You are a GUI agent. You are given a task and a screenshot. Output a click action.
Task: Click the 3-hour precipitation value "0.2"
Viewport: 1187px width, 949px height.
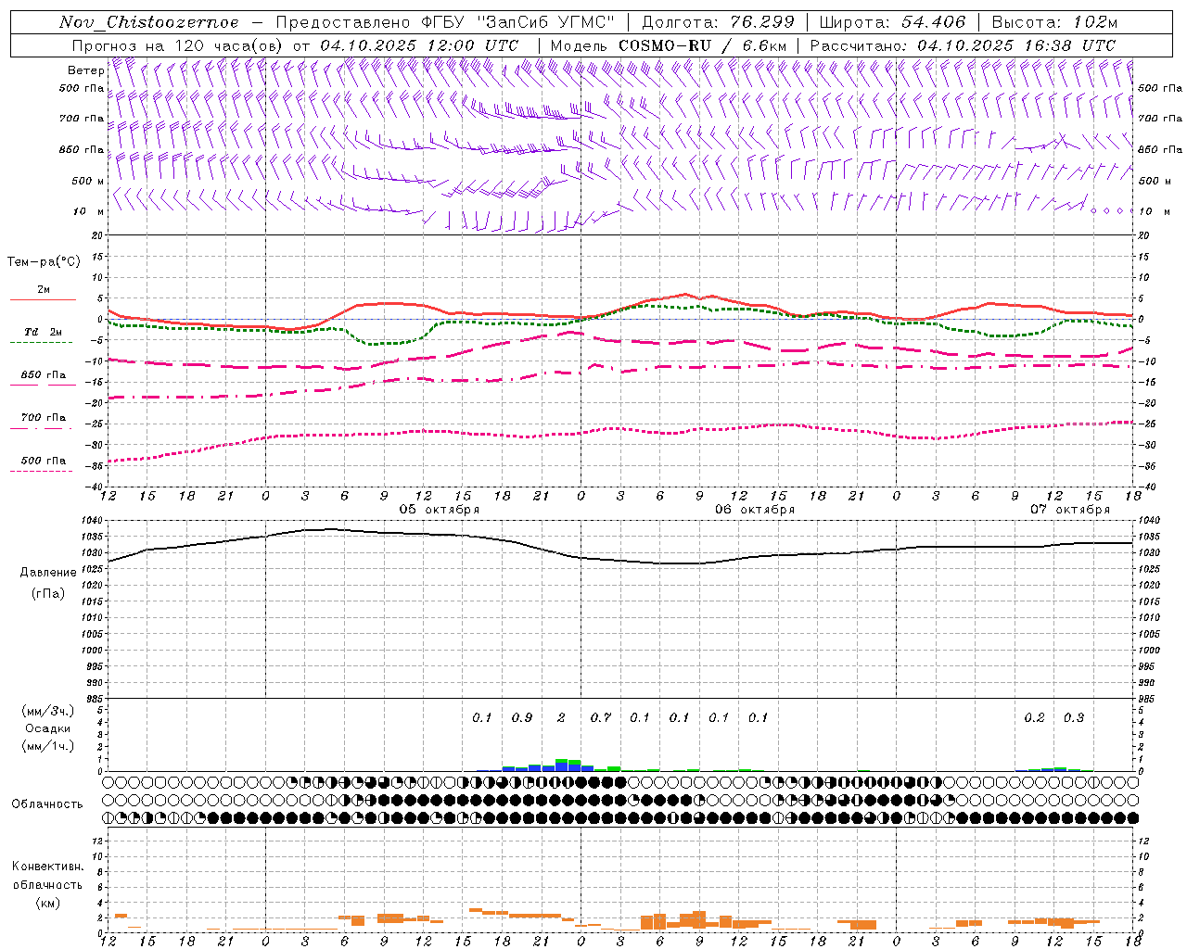click(1034, 717)
